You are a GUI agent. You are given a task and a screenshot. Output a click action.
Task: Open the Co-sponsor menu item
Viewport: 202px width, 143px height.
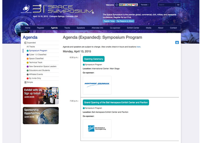pos(115,28)
